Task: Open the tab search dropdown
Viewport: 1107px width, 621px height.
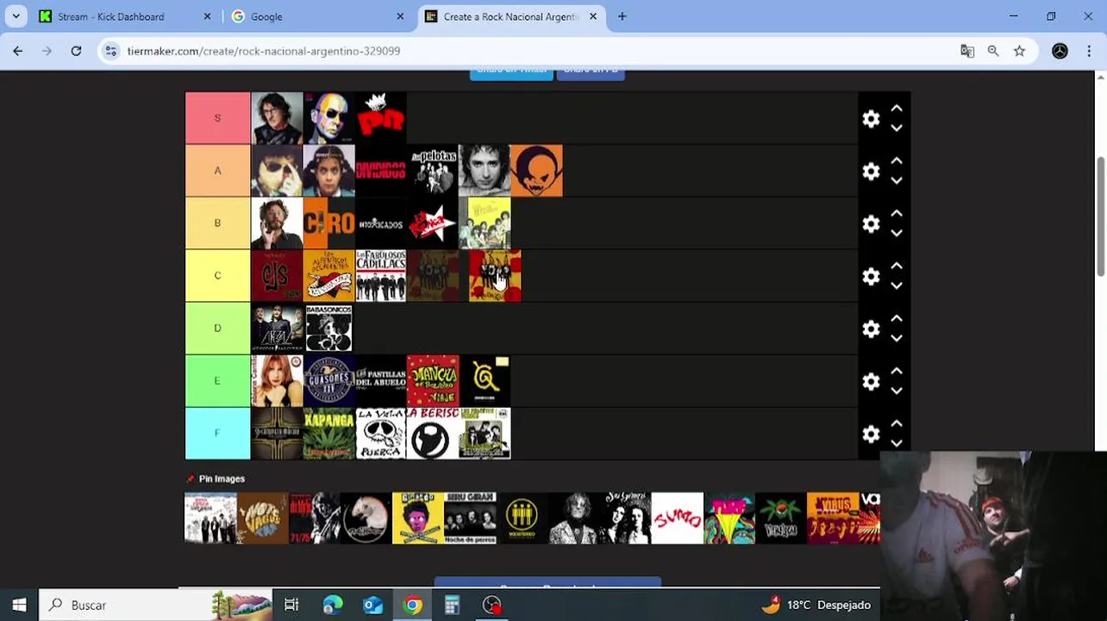Action: pyautogui.click(x=16, y=16)
